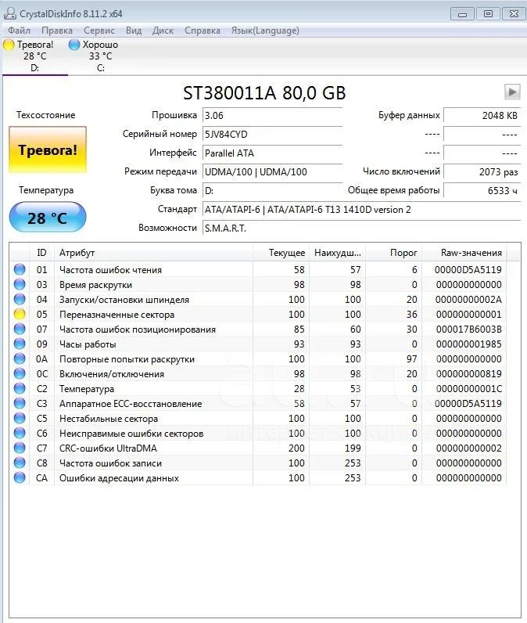Click status orb for C8 Частота ошибок записи
The image size is (527, 623).
20,463
